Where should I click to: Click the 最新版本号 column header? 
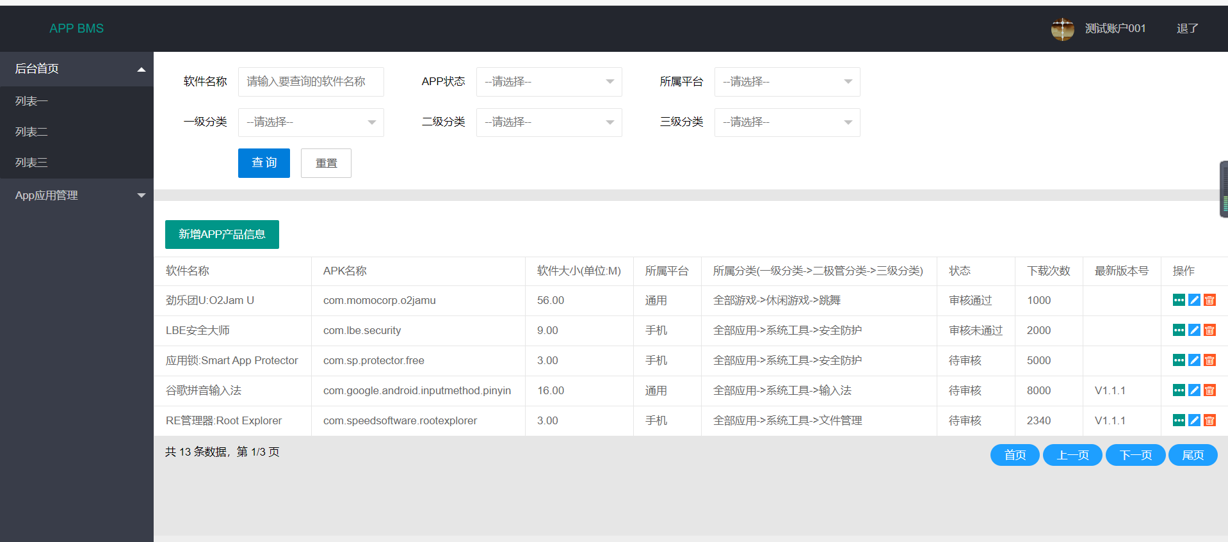pyautogui.click(x=1122, y=271)
